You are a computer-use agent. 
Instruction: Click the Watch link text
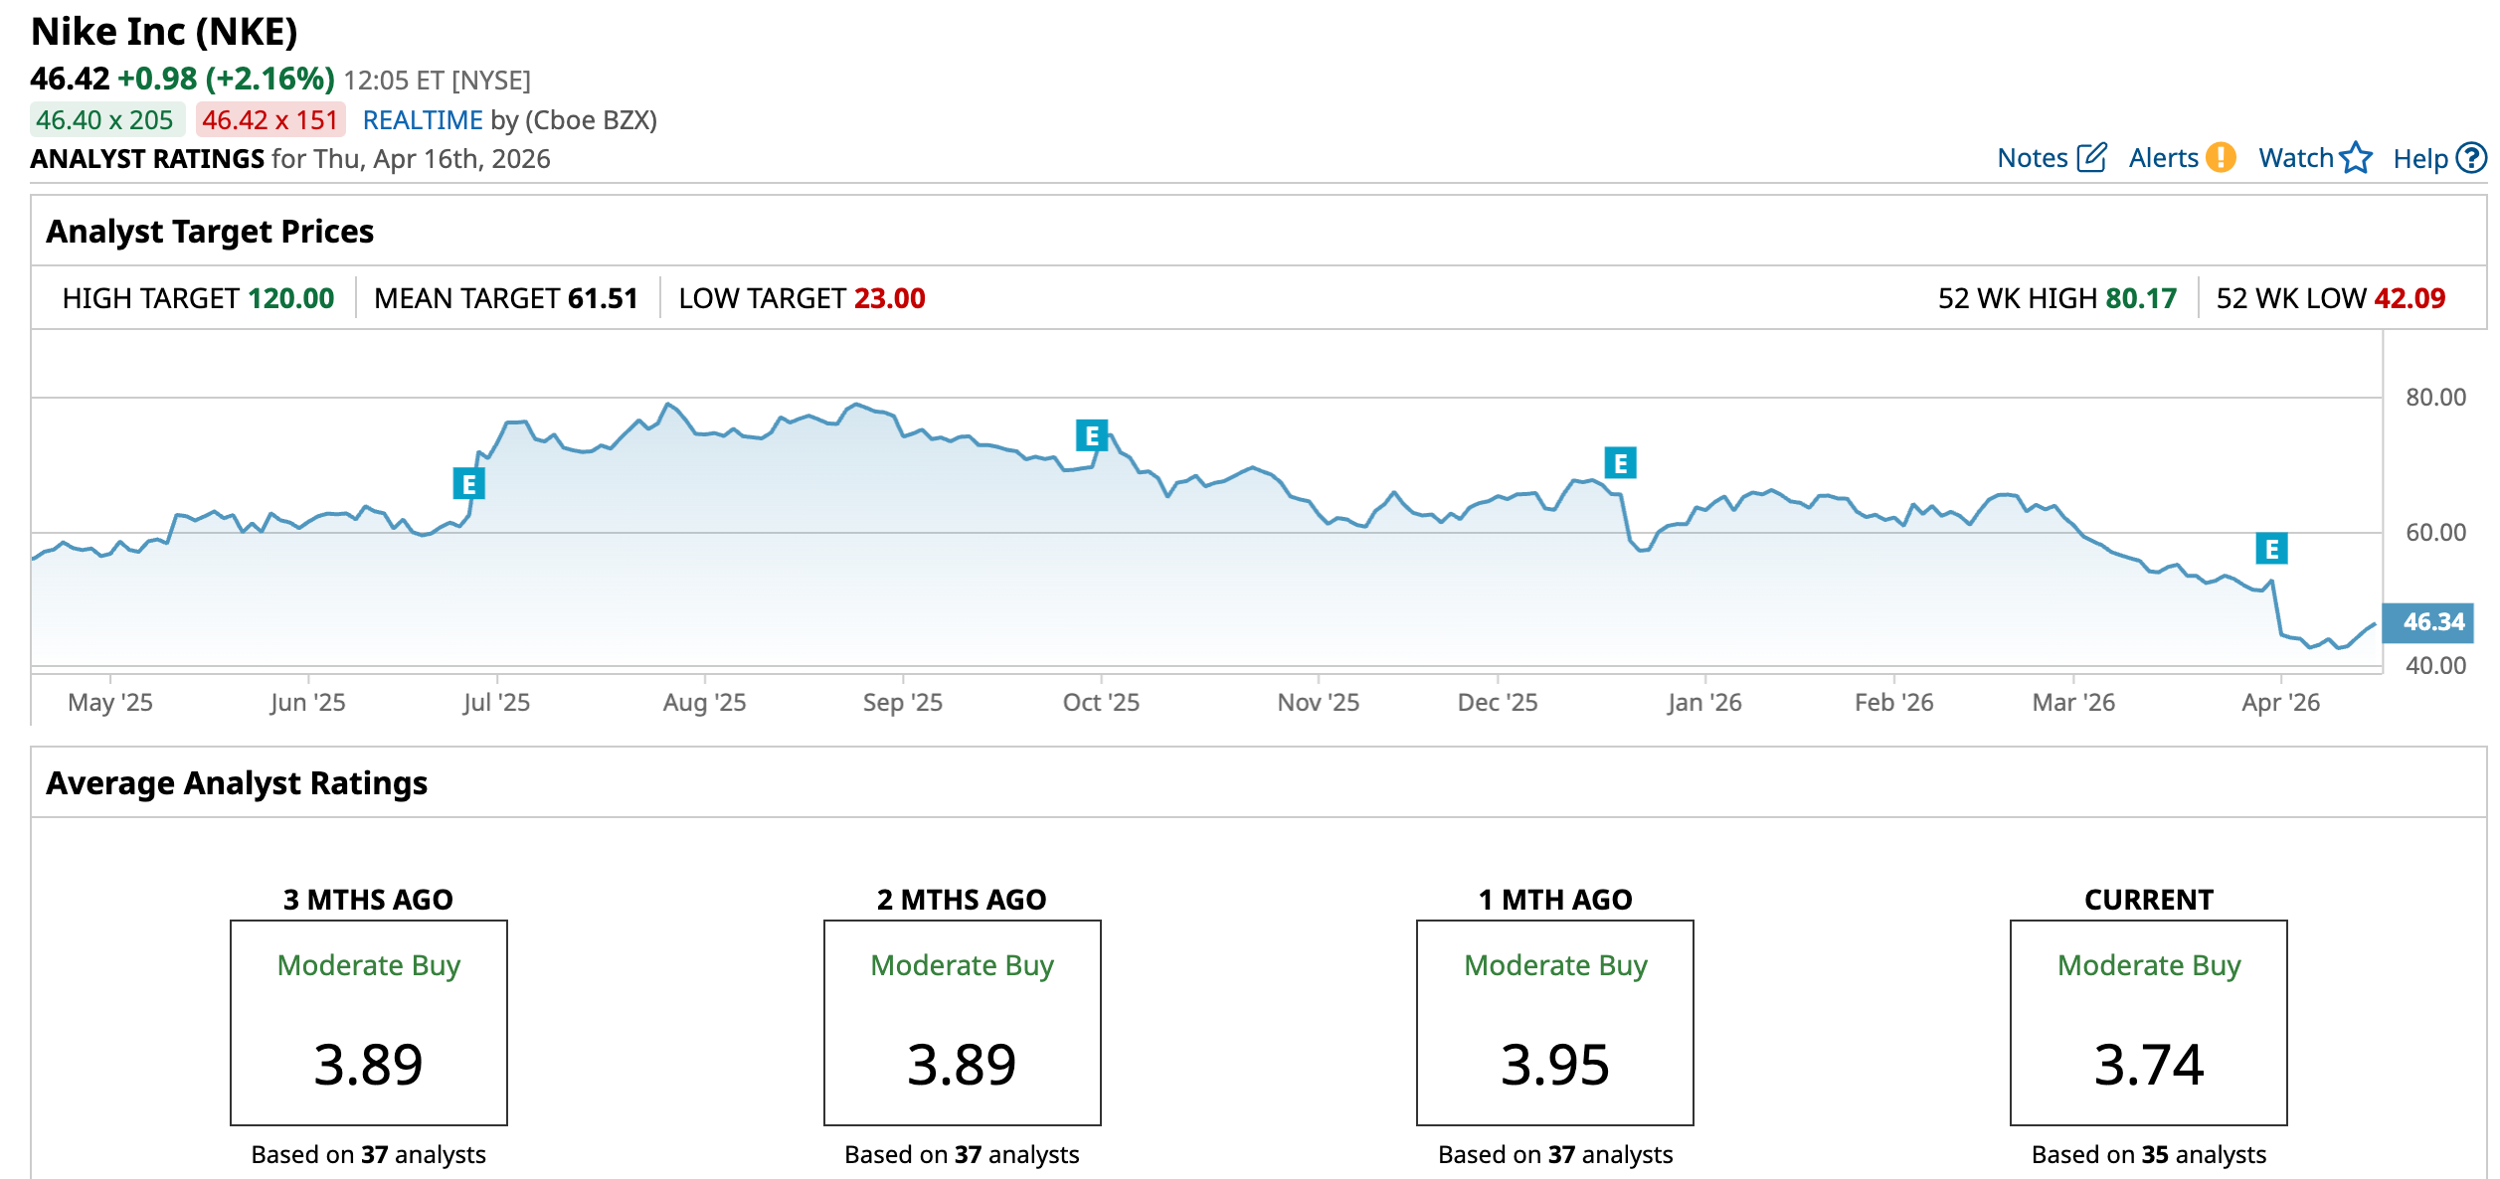coord(2295,158)
